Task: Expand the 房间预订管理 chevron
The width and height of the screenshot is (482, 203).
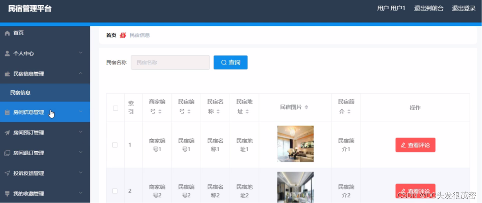Action: pyautogui.click(x=81, y=132)
